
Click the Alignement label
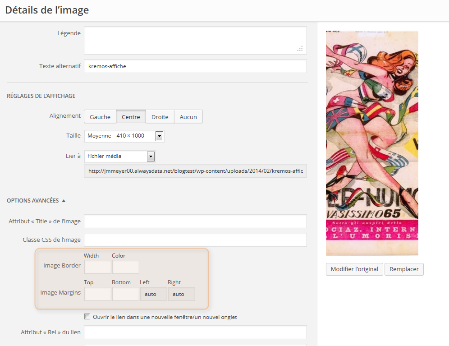[x=65, y=115]
